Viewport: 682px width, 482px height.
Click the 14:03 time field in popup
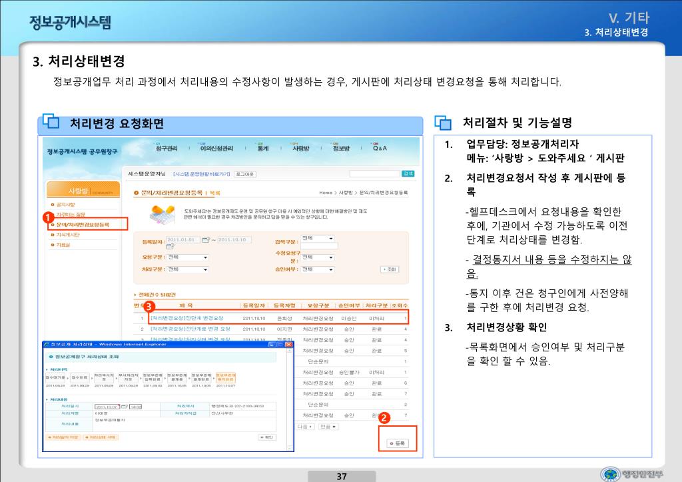tap(136, 407)
